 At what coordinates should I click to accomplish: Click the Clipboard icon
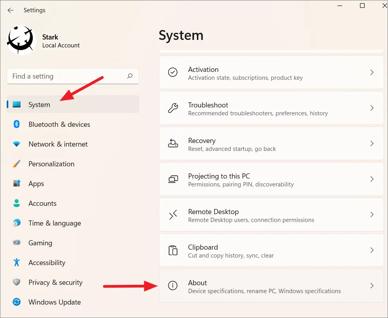click(x=173, y=250)
